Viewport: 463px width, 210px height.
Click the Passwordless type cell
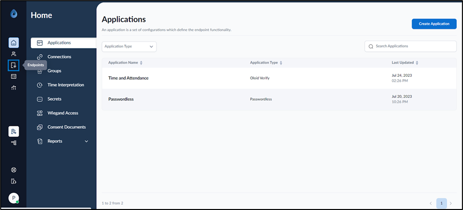click(261, 99)
